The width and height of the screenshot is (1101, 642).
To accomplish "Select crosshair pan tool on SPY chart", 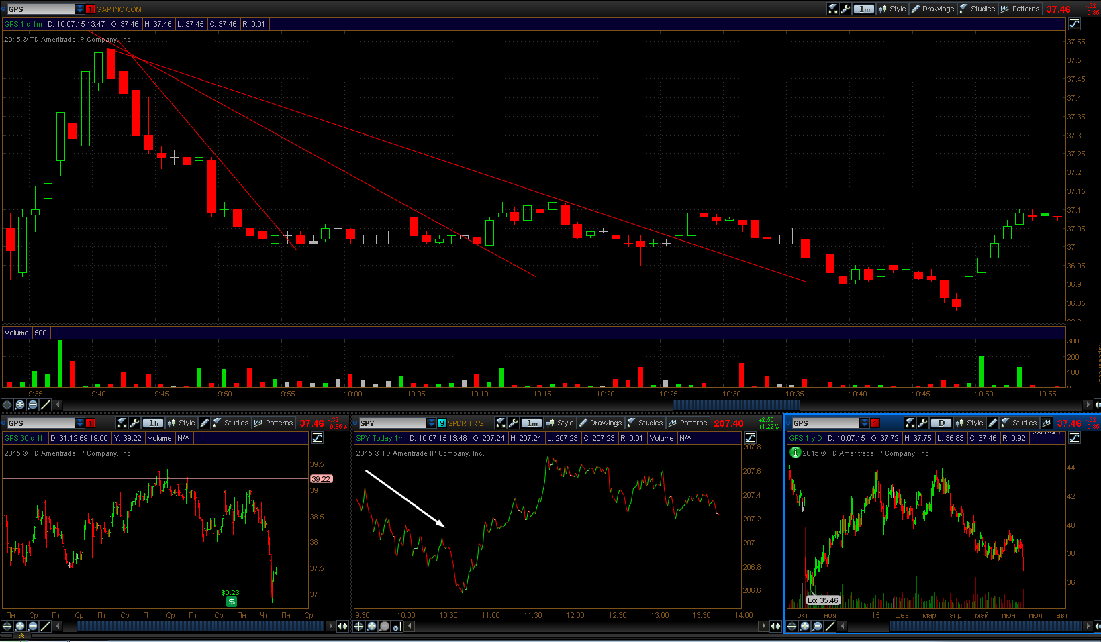I will (x=359, y=626).
